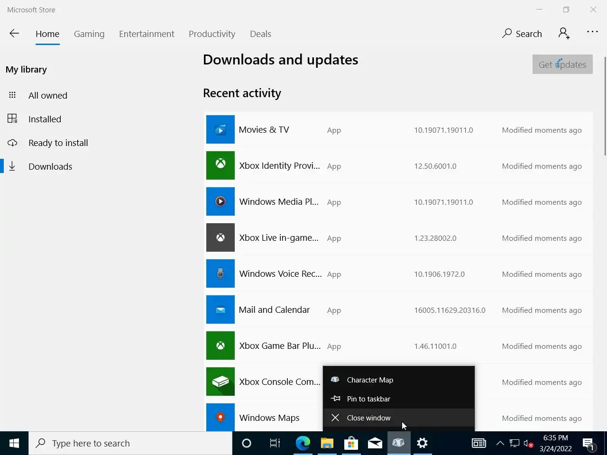Open Settings gear in the taskbar
Image resolution: width=607 pixels, height=455 pixels.
click(x=422, y=443)
